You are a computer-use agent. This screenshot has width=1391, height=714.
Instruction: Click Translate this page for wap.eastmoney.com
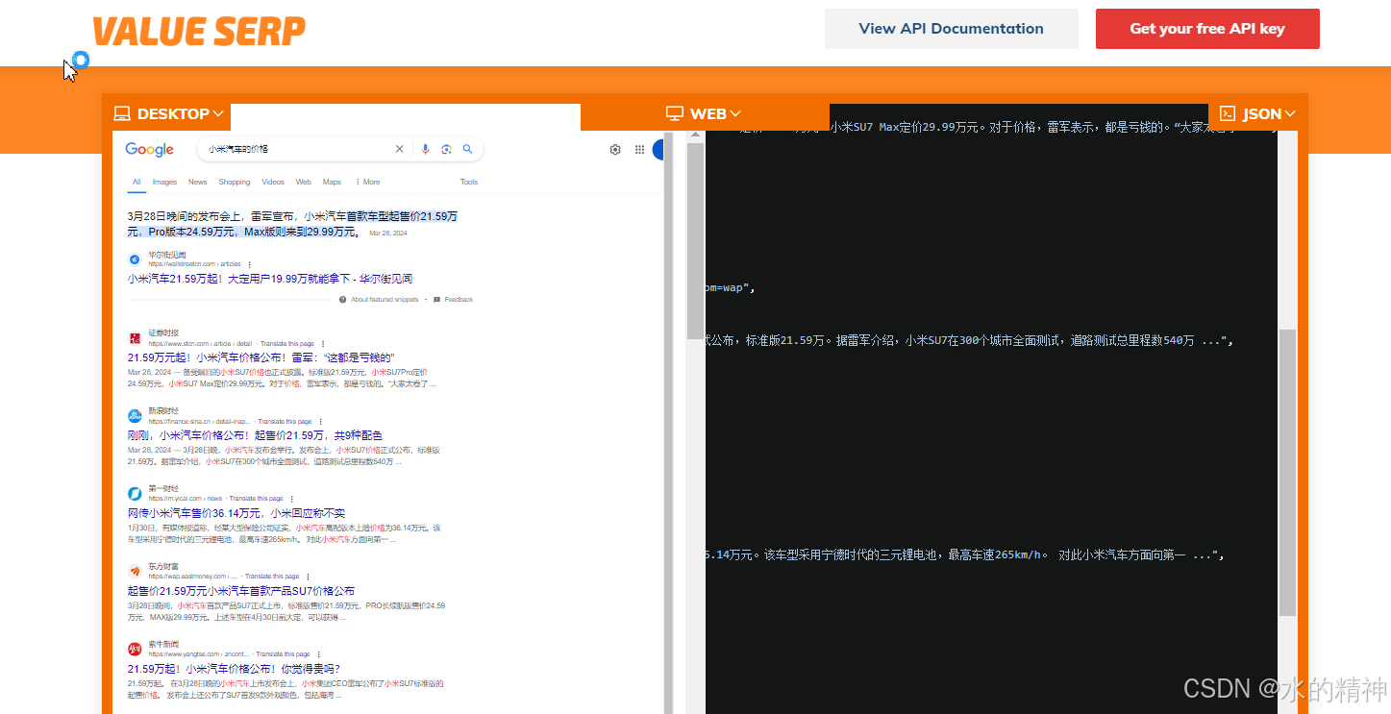272,577
